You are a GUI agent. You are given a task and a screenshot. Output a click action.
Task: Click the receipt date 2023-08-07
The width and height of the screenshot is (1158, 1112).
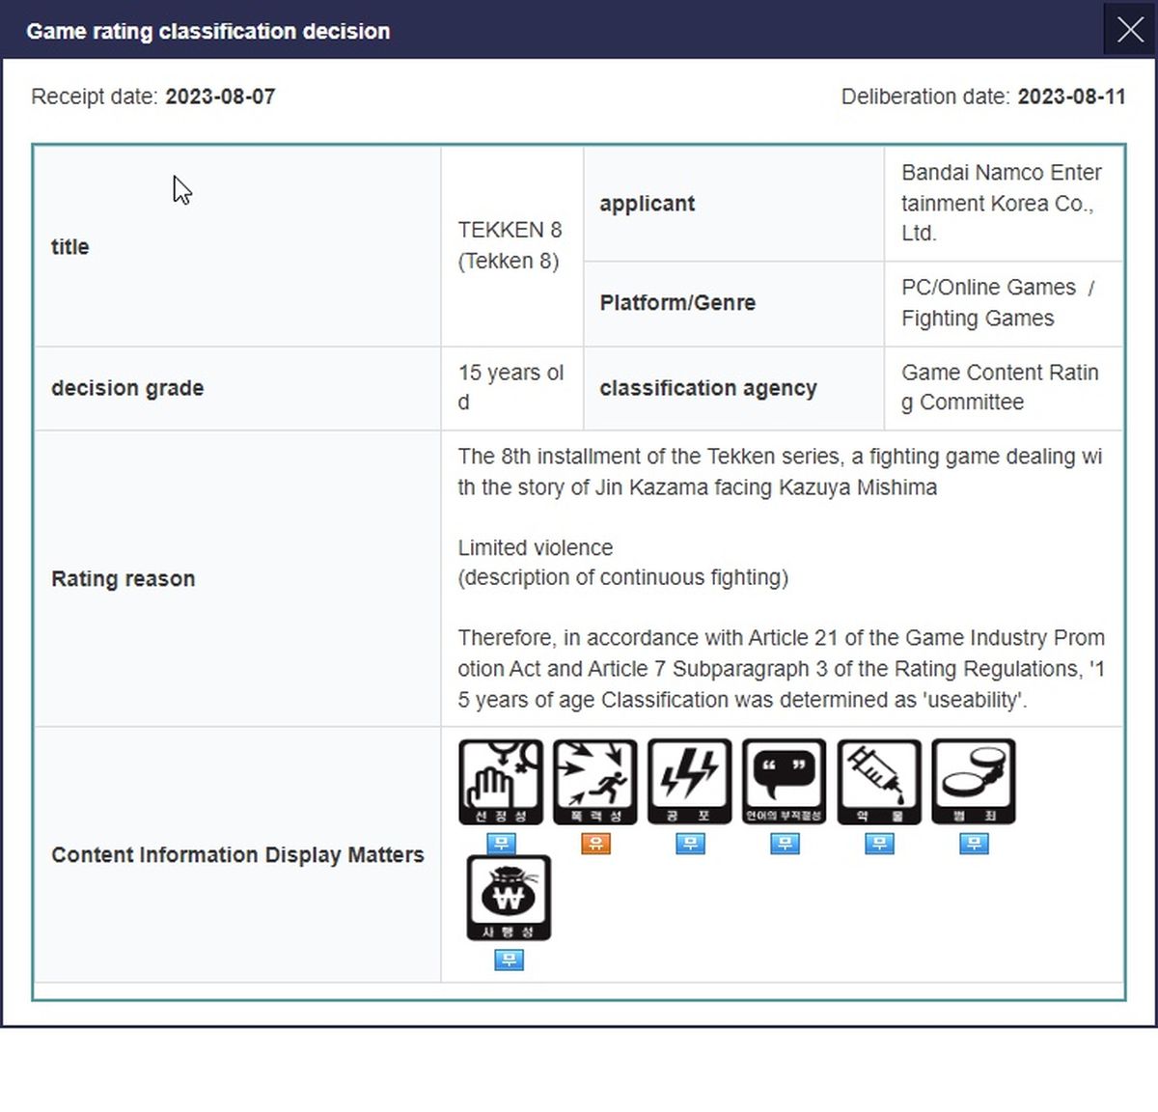point(220,97)
